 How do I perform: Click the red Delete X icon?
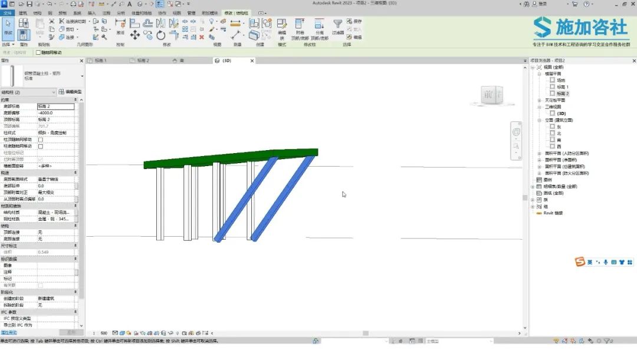tap(202, 37)
